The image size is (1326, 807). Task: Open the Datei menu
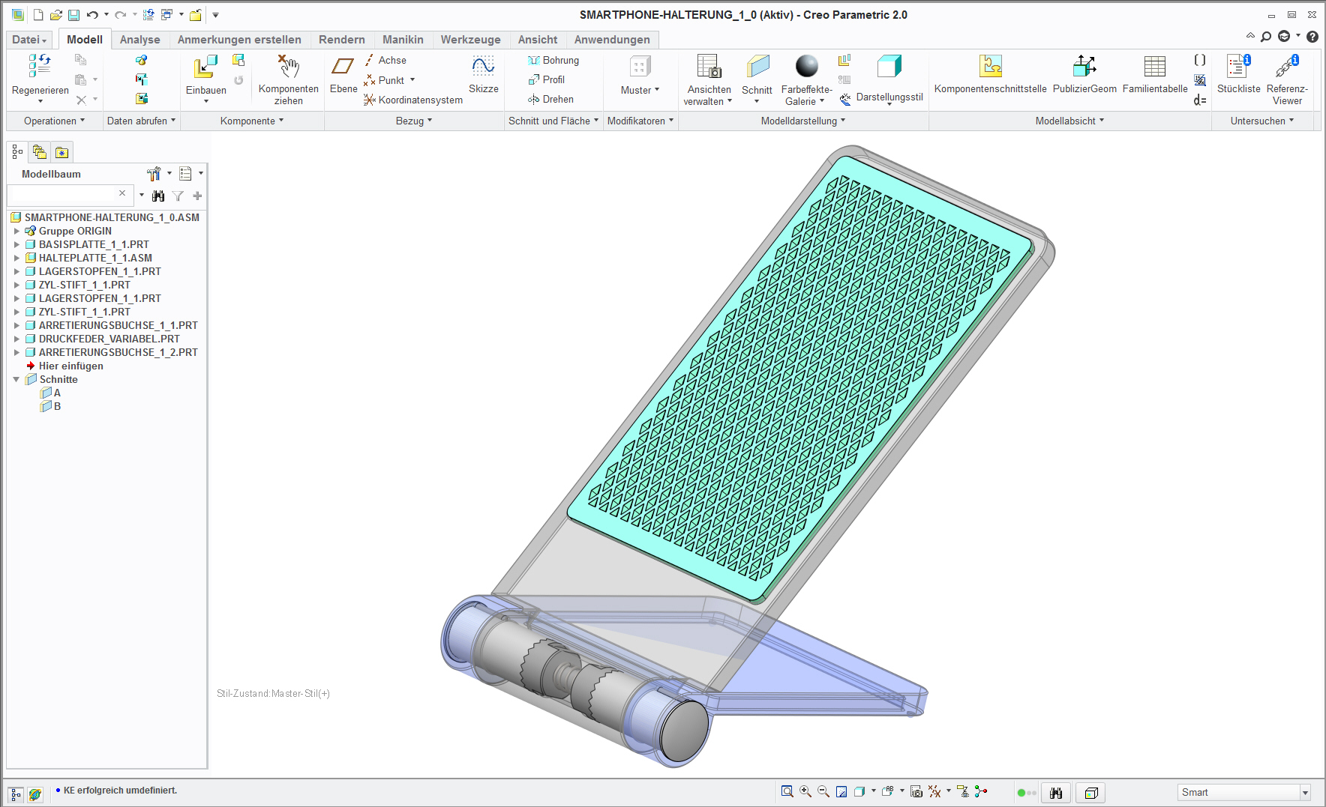pyautogui.click(x=29, y=40)
